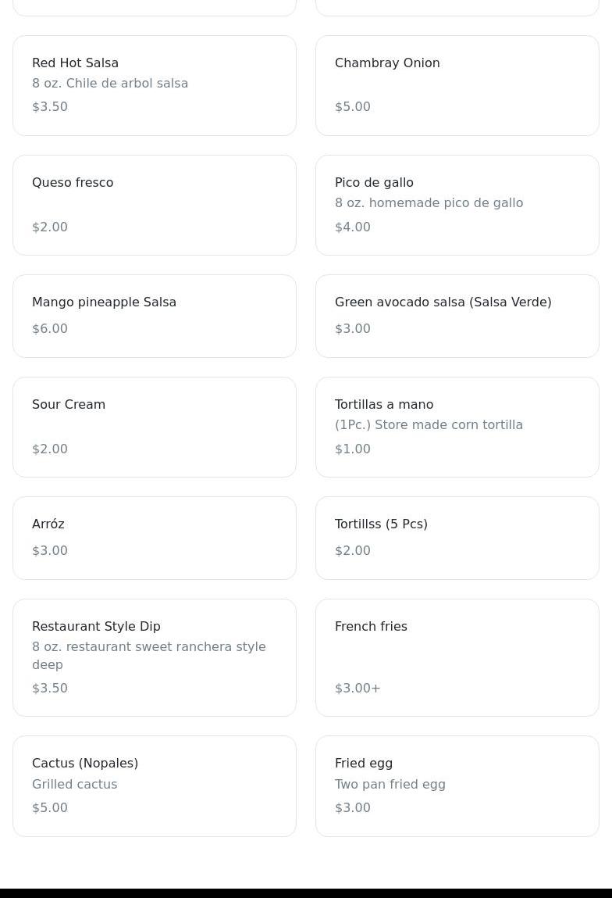Open the Red Hot Salsa item card
Screen dimensions: 612x898
tap(155, 85)
